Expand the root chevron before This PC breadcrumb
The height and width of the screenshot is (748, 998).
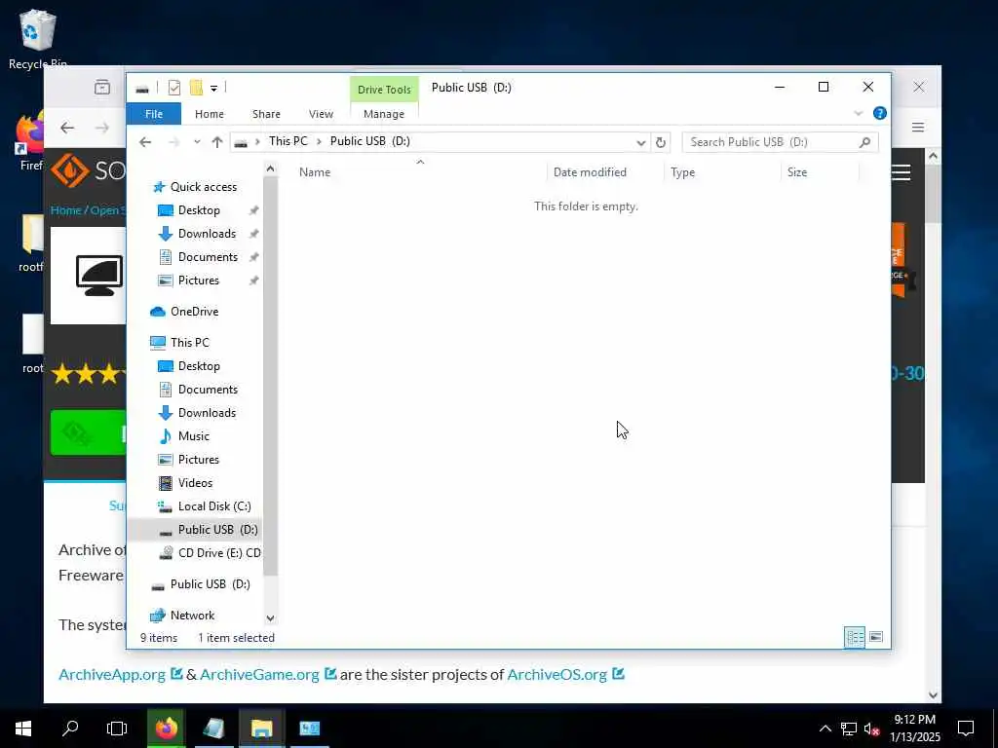pos(257,141)
